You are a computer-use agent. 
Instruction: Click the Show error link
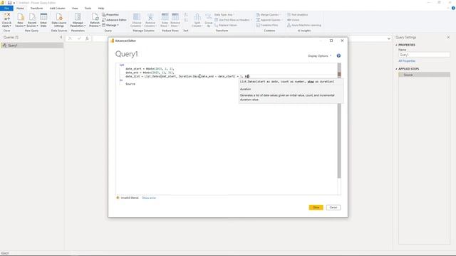(149, 198)
